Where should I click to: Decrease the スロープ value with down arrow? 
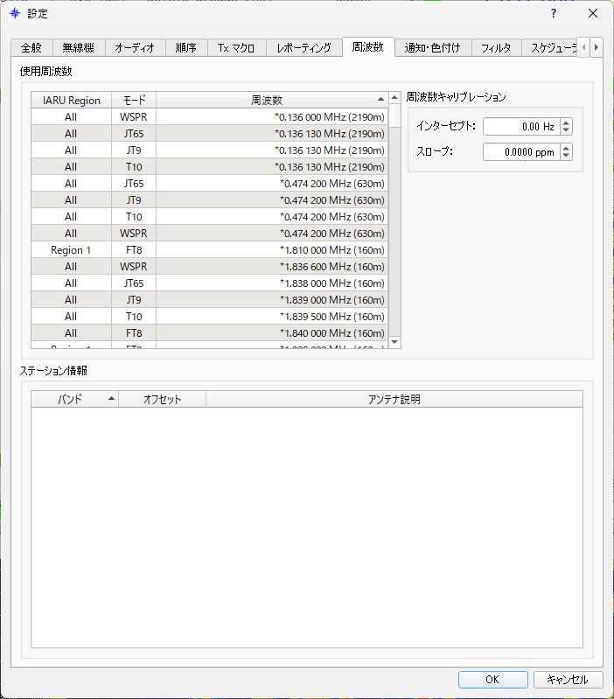click(x=566, y=157)
